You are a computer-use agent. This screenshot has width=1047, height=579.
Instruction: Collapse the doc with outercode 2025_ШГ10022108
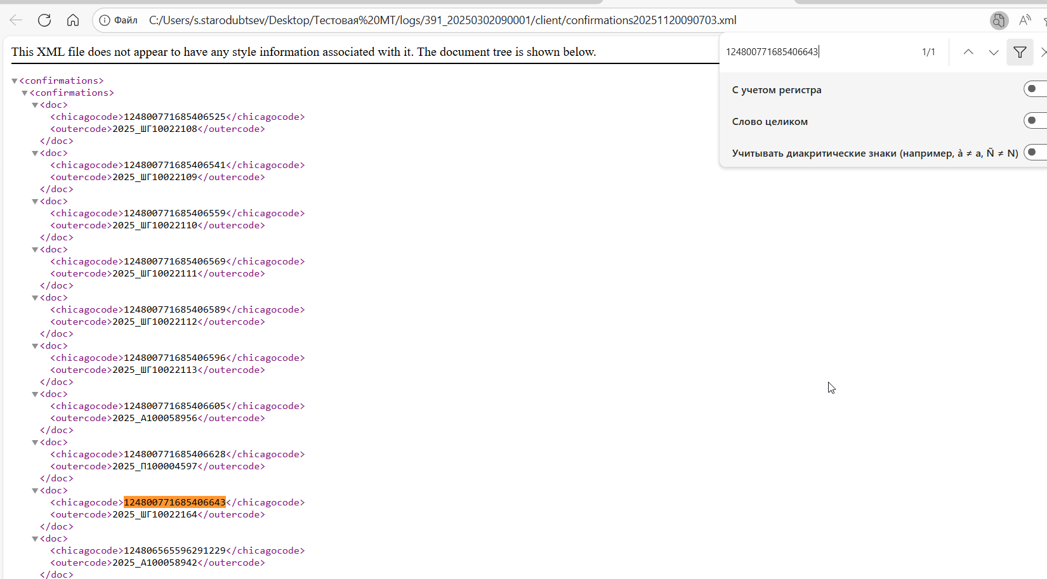pos(35,105)
